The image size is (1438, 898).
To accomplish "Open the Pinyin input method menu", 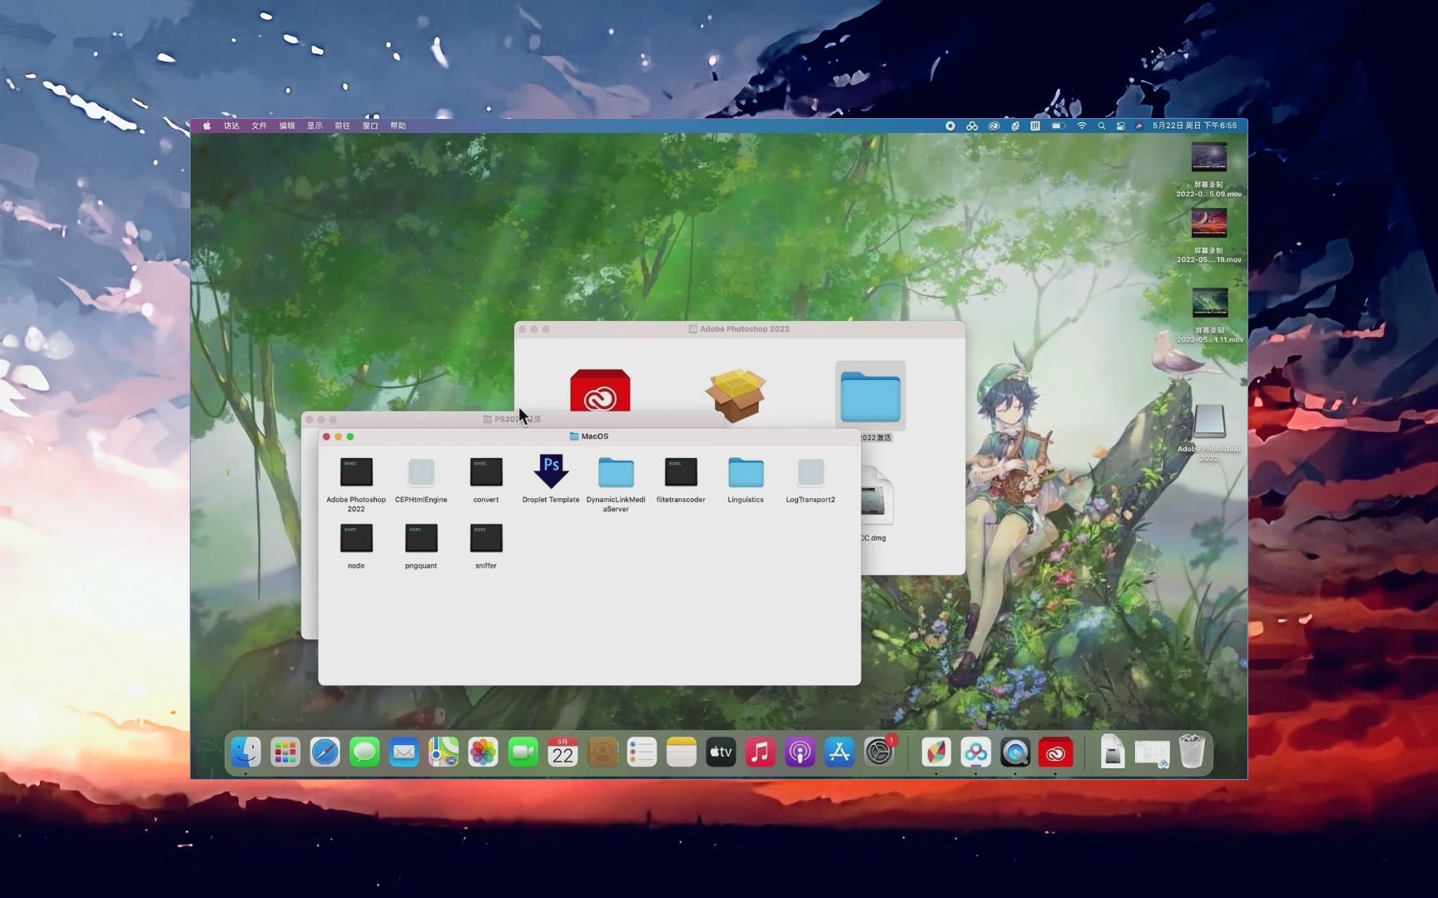I will coord(1035,126).
